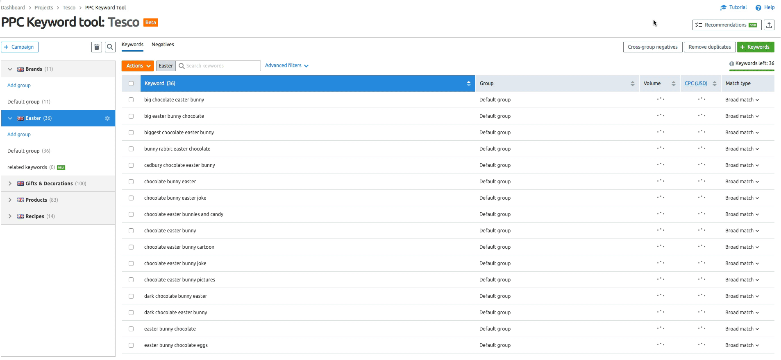781x360 pixels.
Task: Go to Tesco breadcrumb
Action: tap(69, 8)
